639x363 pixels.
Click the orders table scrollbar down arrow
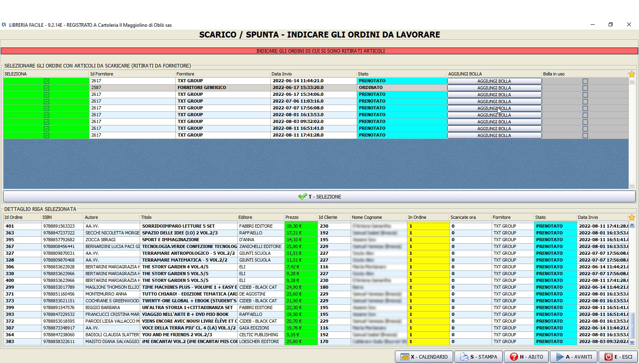click(632, 186)
